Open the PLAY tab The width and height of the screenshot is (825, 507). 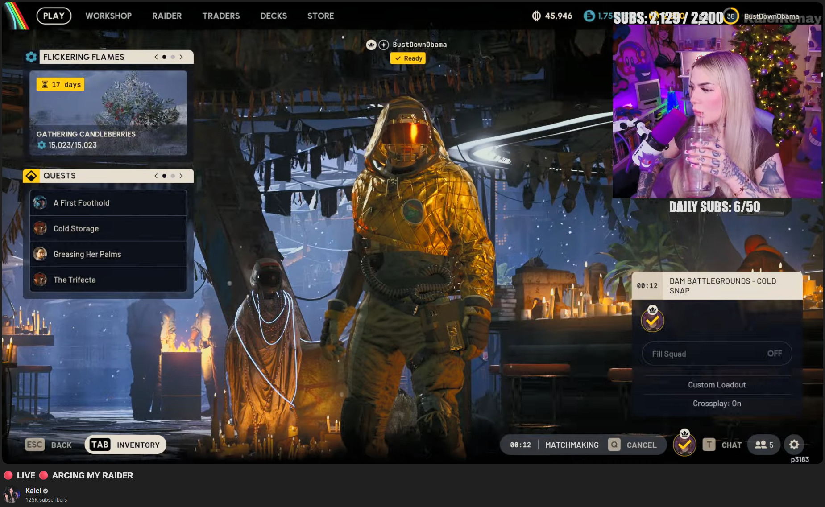click(54, 16)
